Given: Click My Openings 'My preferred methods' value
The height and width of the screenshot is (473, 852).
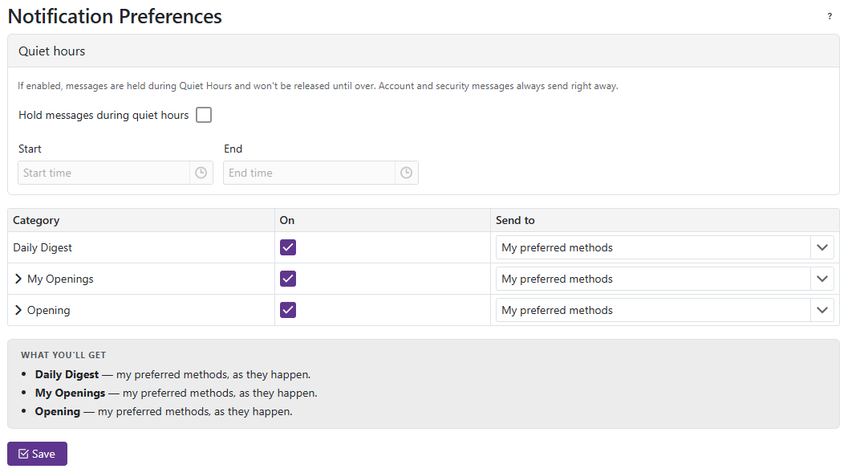Looking at the screenshot, I should [x=557, y=279].
